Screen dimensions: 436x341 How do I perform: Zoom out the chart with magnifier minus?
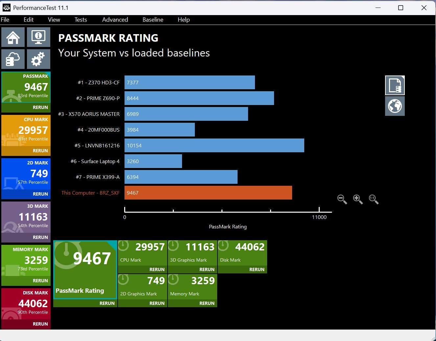(x=342, y=199)
